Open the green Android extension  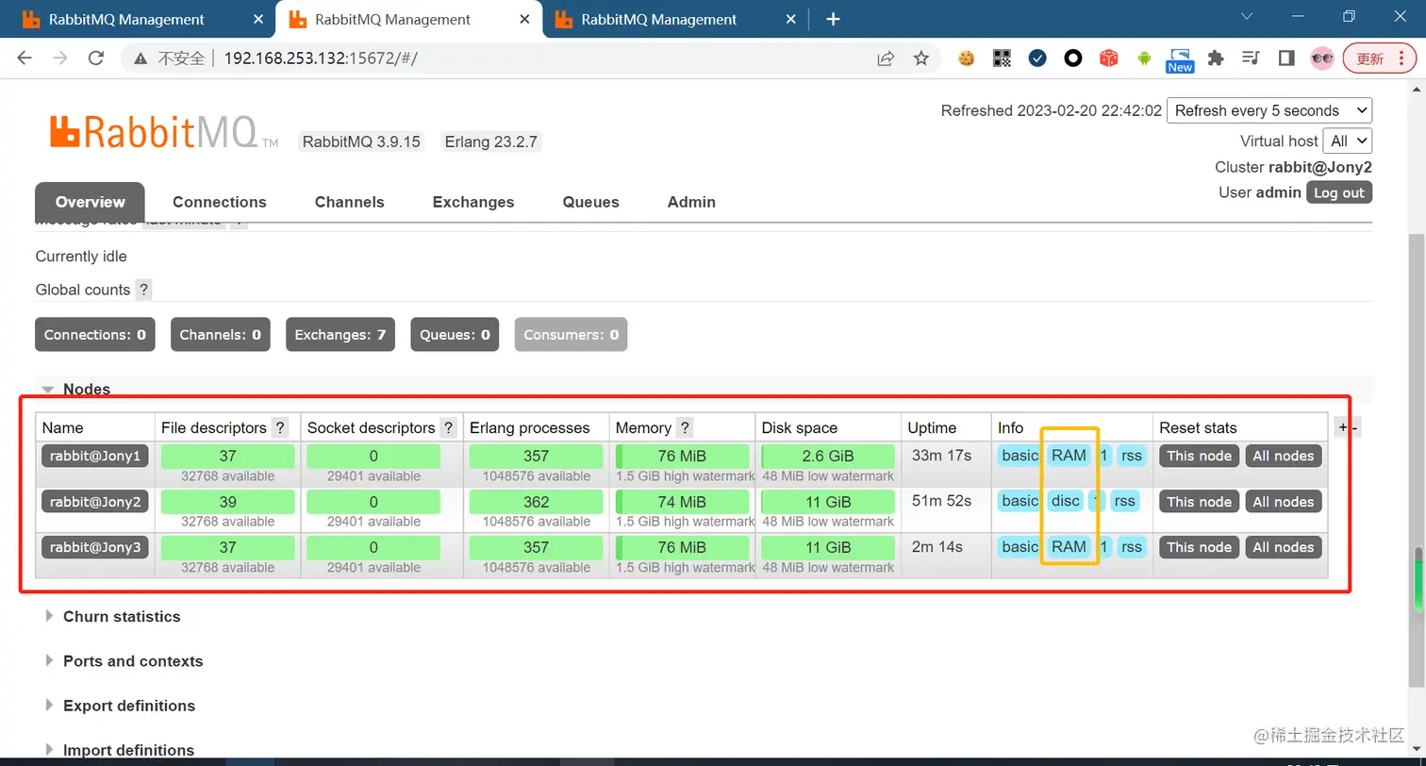click(x=1145, y=58)
